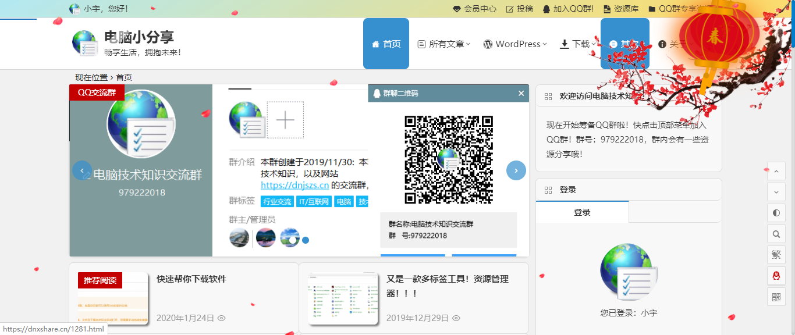Click the QQ penguin icon in sidebar
Image resolution: width=795 pixels, height=335 pixels.
click(x=776, y=276)
